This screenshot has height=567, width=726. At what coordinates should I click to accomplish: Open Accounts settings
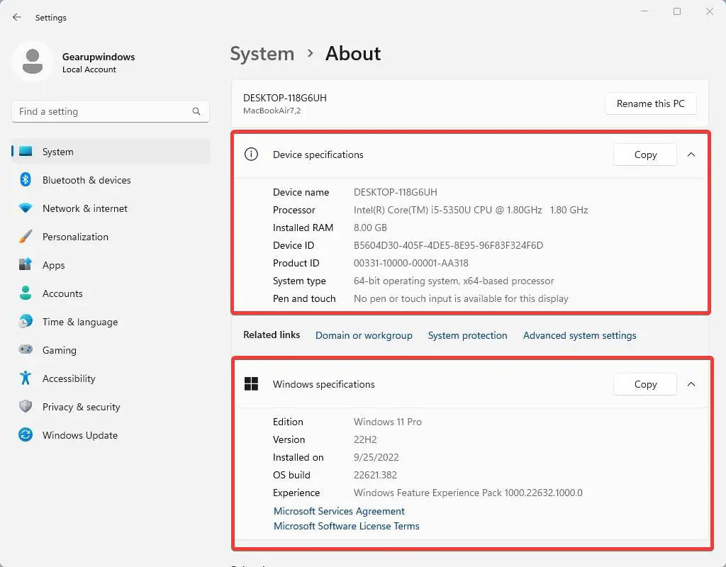click(111, 293)
